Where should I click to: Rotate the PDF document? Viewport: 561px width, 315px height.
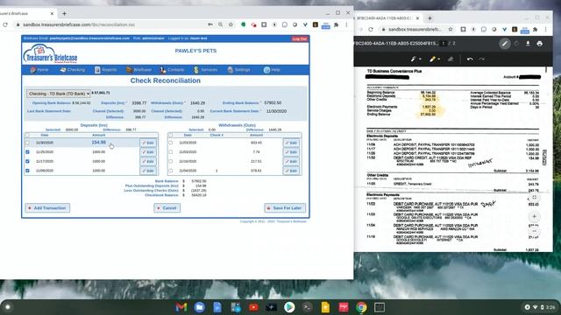[516, 44]
